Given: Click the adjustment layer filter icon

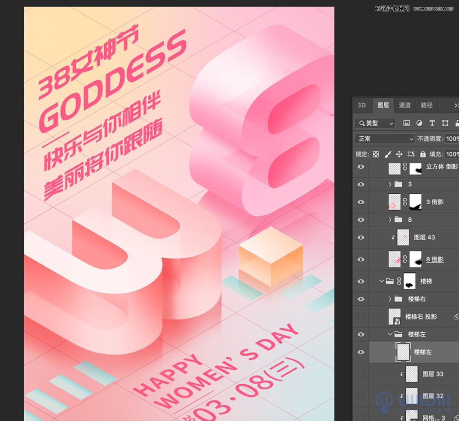Looking at the screenshot, I should pos(419,123).
